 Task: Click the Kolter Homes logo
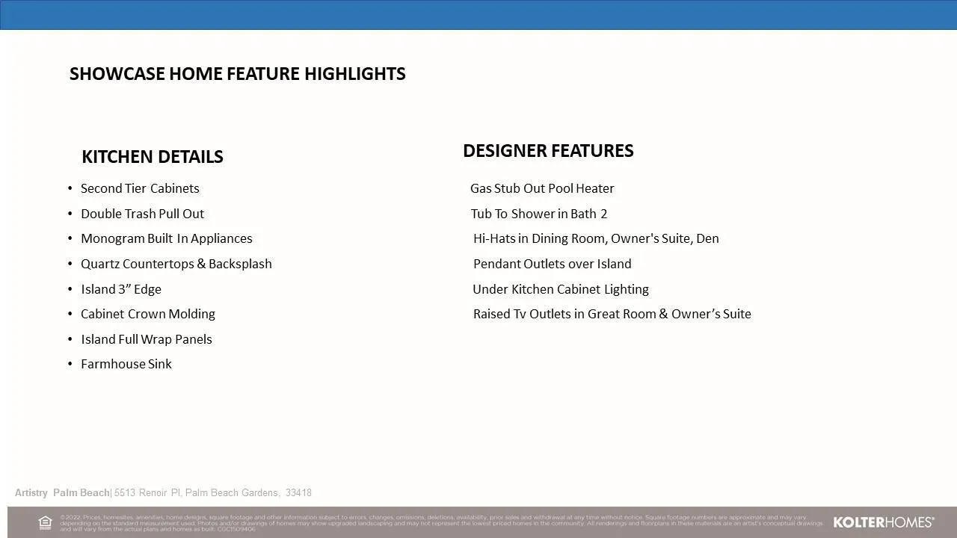coord(883,522)
